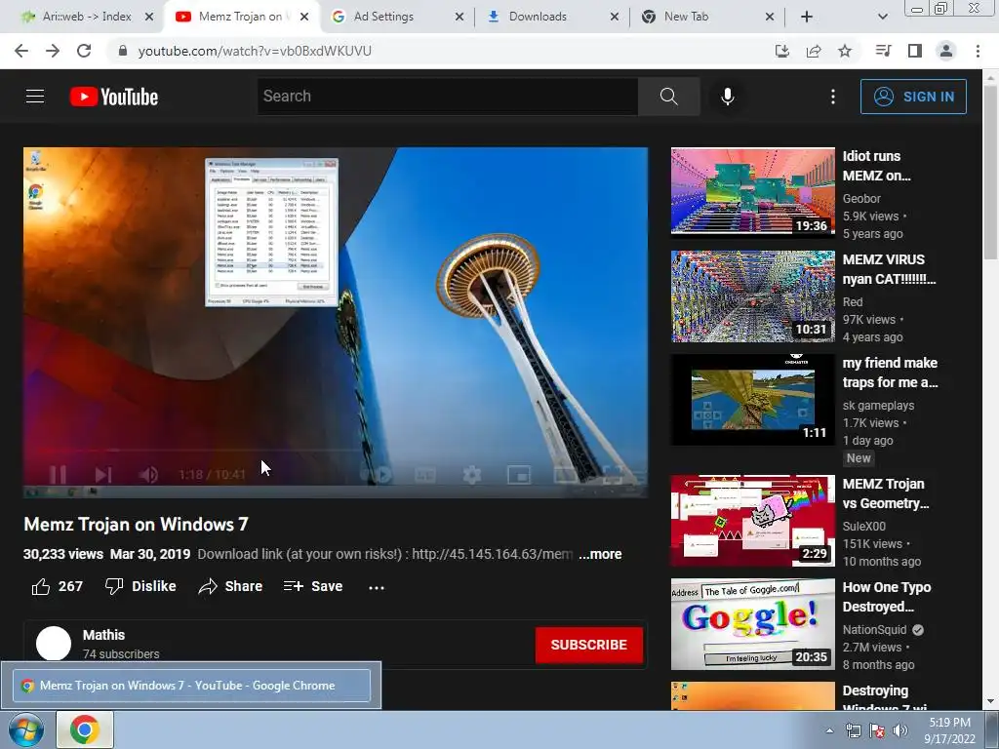Open 'my friend make traps' thumbnail
The width and height of the screenshot is (999, 749).
tap(752, 399)
